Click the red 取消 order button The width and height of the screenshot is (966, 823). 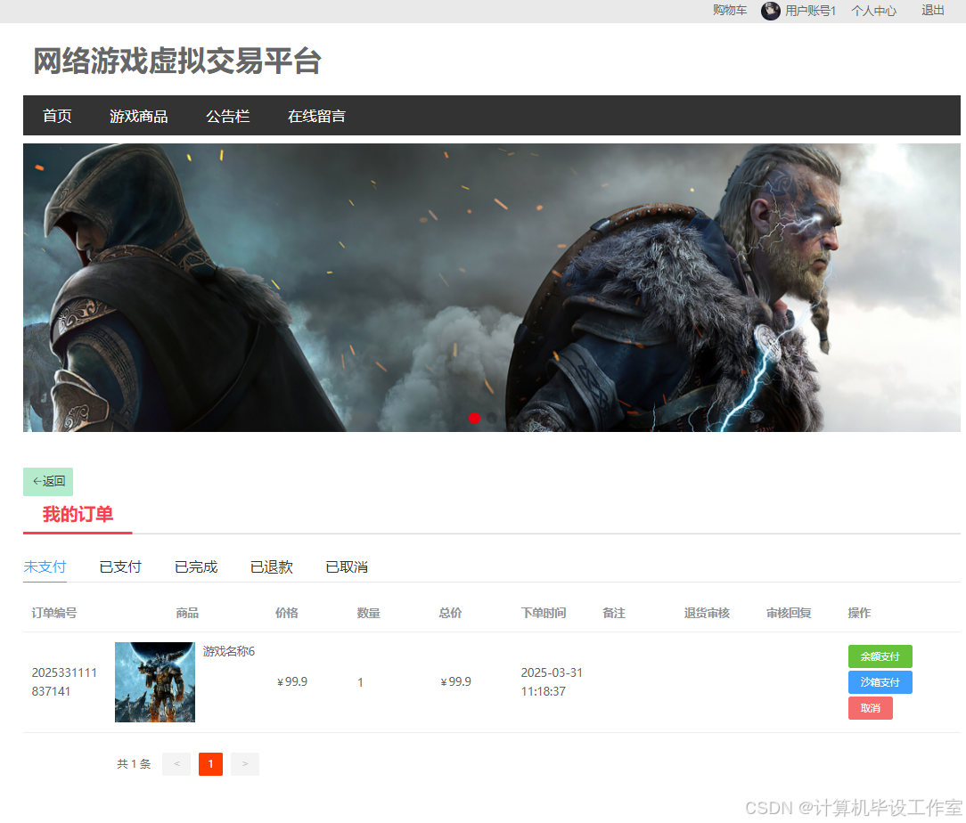click(870, 708)
